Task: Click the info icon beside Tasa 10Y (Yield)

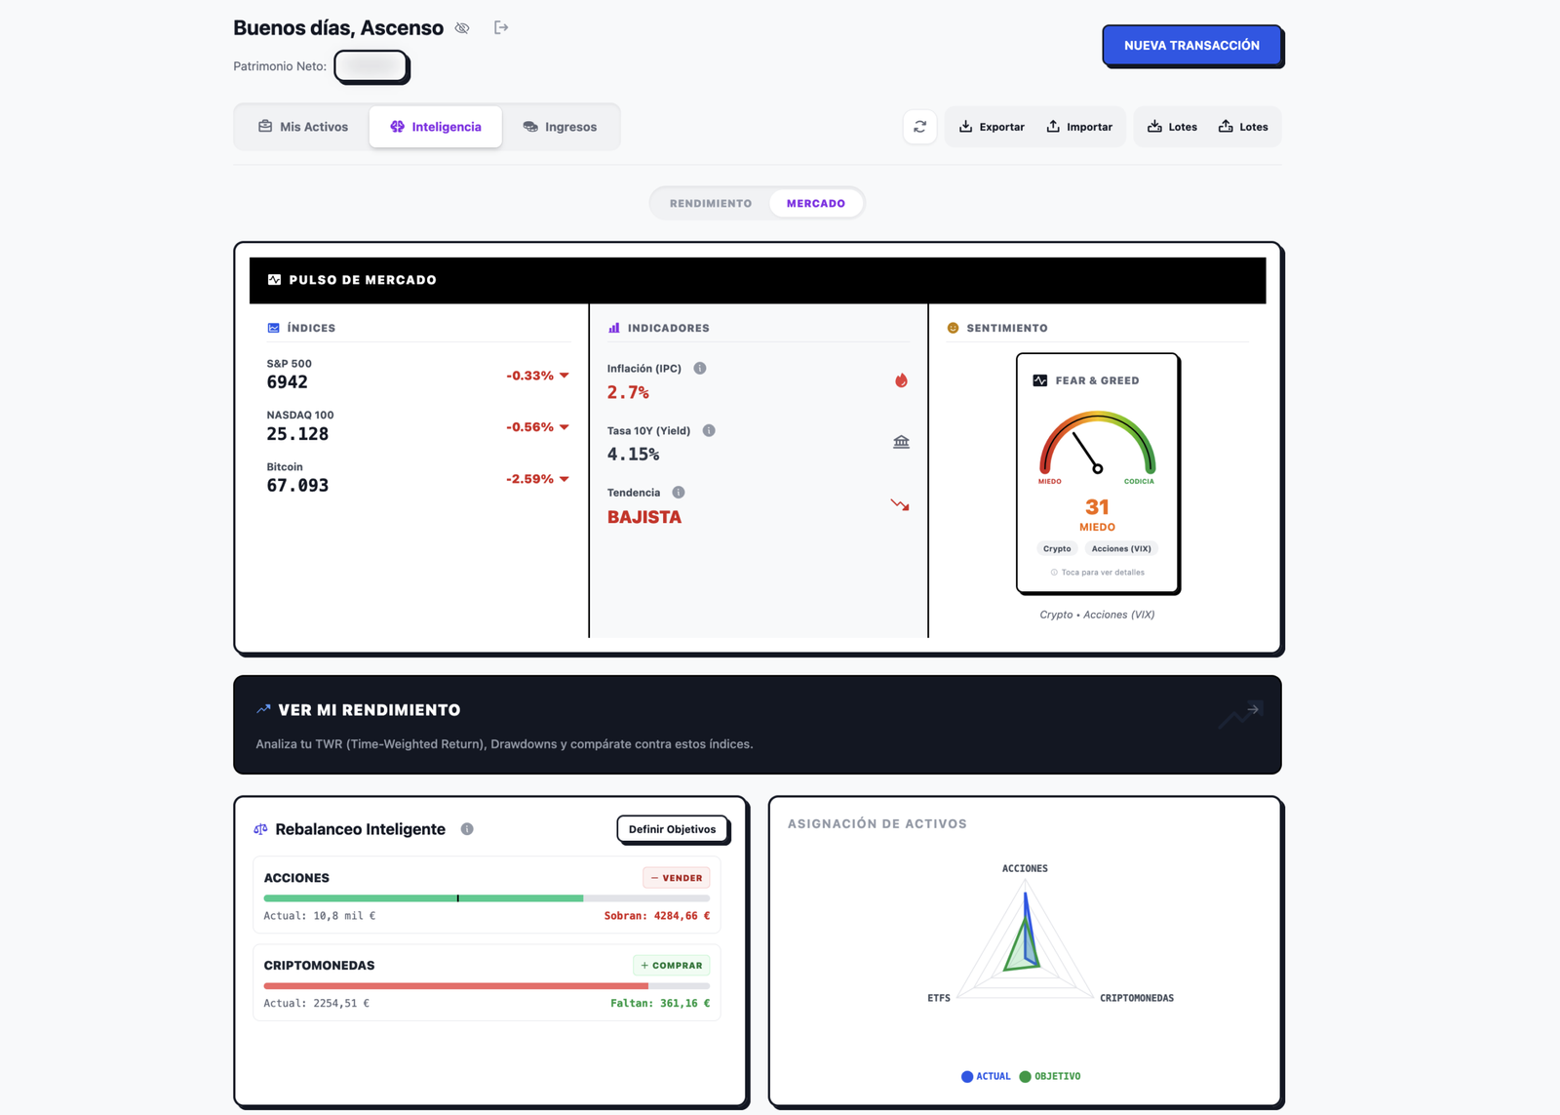Action: pyautogui.click(x=709, y=430)
